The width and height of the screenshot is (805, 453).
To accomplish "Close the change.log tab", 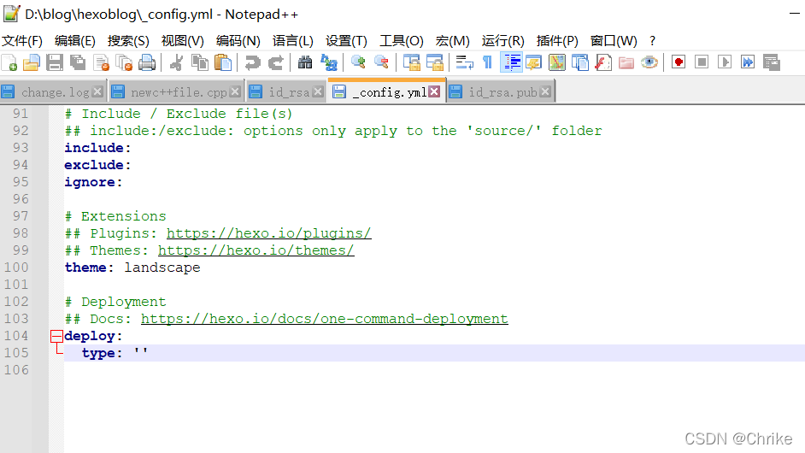I will (x=97, y=92).
